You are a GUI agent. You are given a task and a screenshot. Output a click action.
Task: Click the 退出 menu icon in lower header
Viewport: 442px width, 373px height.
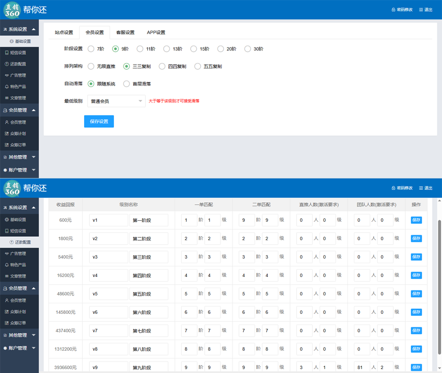point(421,188)
